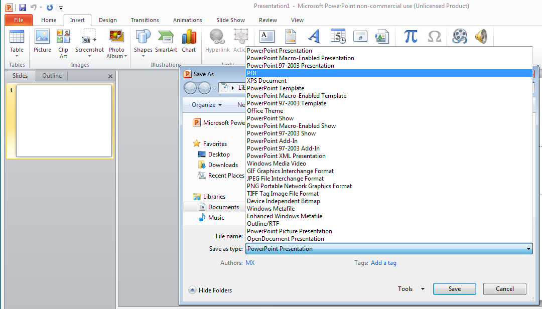Go back using Save As back arrow
The width and height of the screenshot is (542, 309).
click(x=191, y=88)
